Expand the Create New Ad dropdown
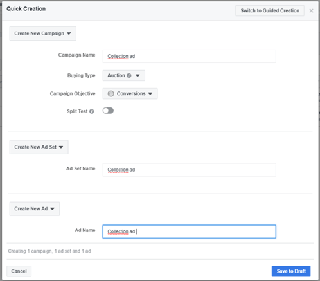This screenshot has height=281, width=320. 35,209
